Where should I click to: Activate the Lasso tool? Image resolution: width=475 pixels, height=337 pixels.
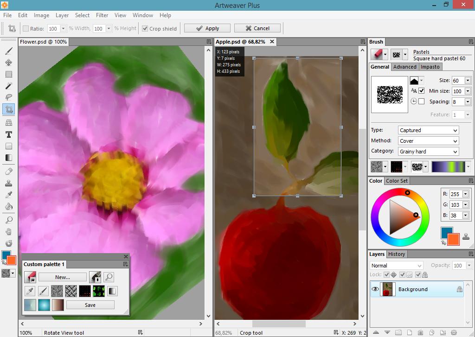coord(8,97)
